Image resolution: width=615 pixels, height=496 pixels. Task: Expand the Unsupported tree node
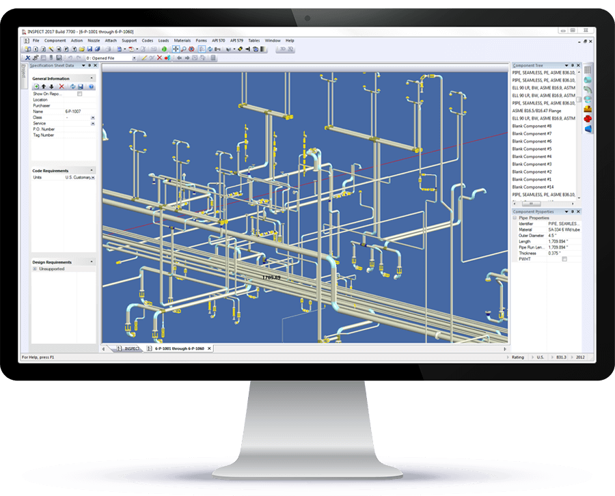(35, 269)
